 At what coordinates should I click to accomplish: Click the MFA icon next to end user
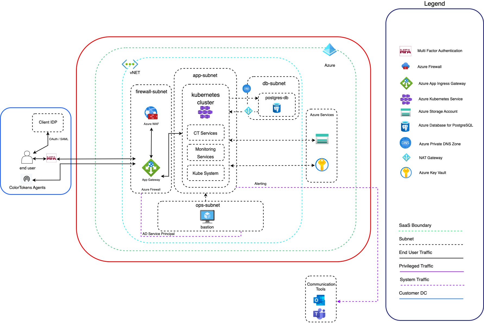51,158
